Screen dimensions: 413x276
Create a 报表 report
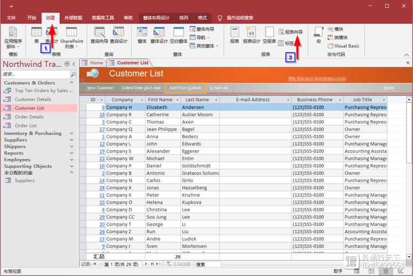point(235,35)
